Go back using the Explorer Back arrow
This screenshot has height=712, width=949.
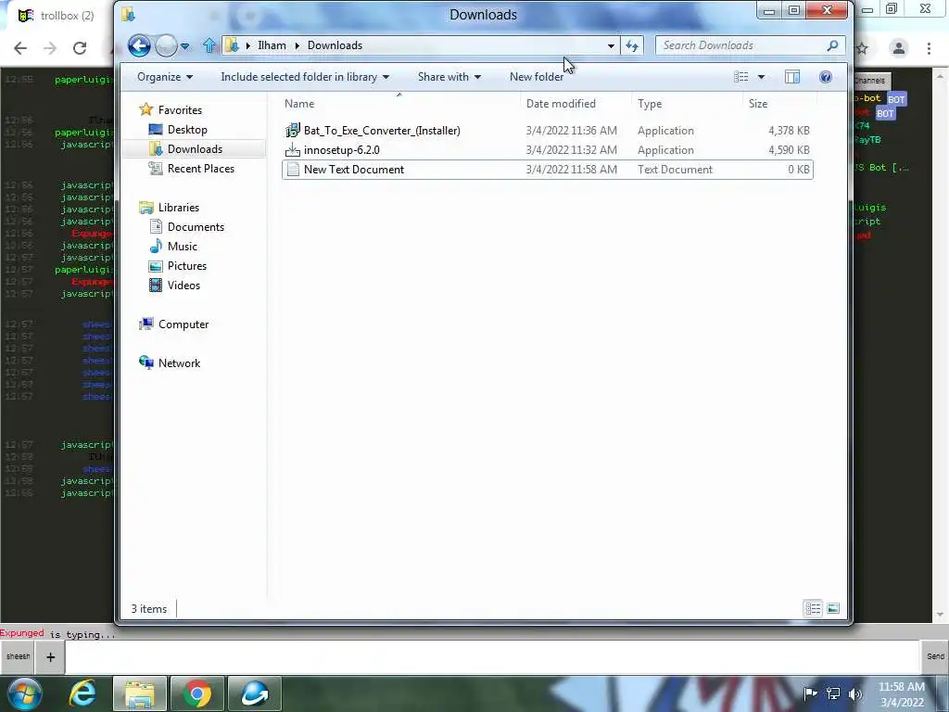click(139, 45)
